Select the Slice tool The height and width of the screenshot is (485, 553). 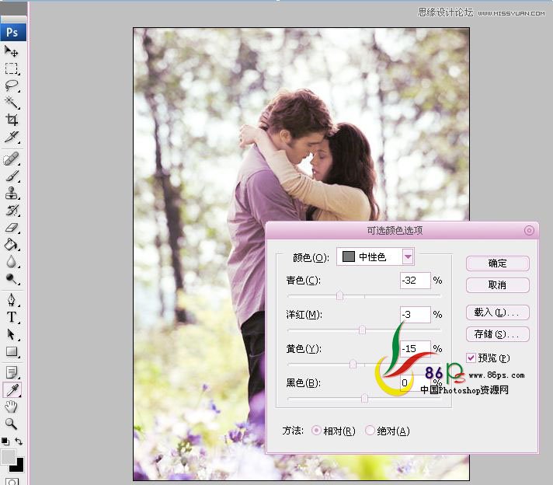[x=12, y=137]
